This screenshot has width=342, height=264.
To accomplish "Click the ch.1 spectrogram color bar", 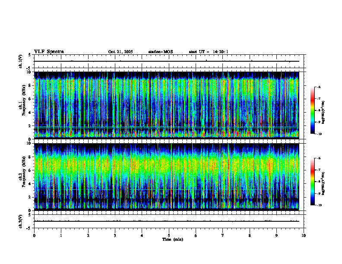I will (x=313, y=110).
